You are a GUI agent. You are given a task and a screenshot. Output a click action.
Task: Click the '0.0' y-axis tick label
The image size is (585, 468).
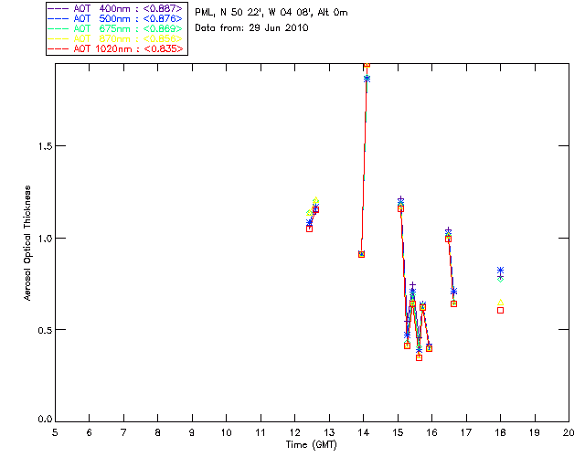click(44, 420)
